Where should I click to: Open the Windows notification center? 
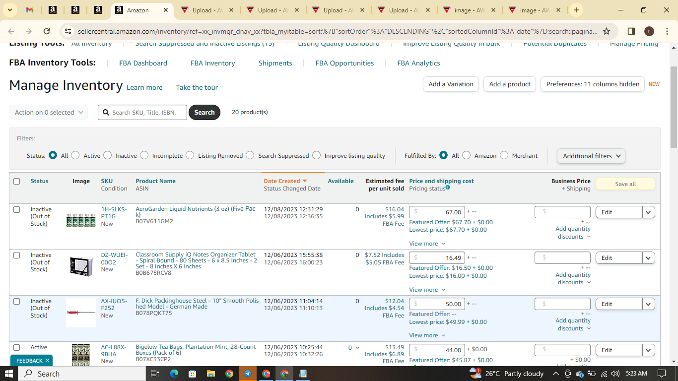pyautogui.click(x=662, y=374)
